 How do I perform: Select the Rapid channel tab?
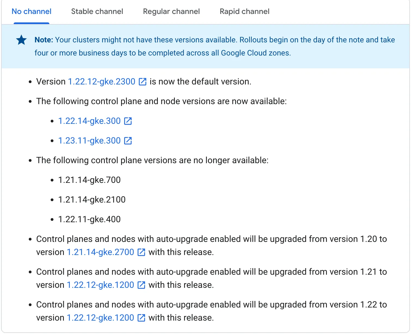[244, 11]
